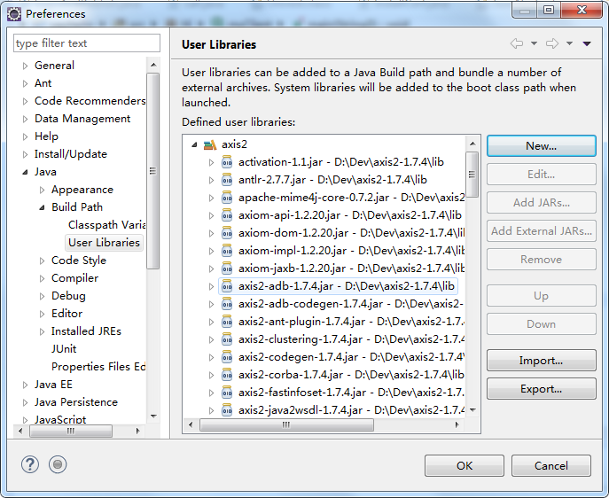Screen dimensions: 609x498
Task: Collapse the axis2 library node
Action: point(194,144)
